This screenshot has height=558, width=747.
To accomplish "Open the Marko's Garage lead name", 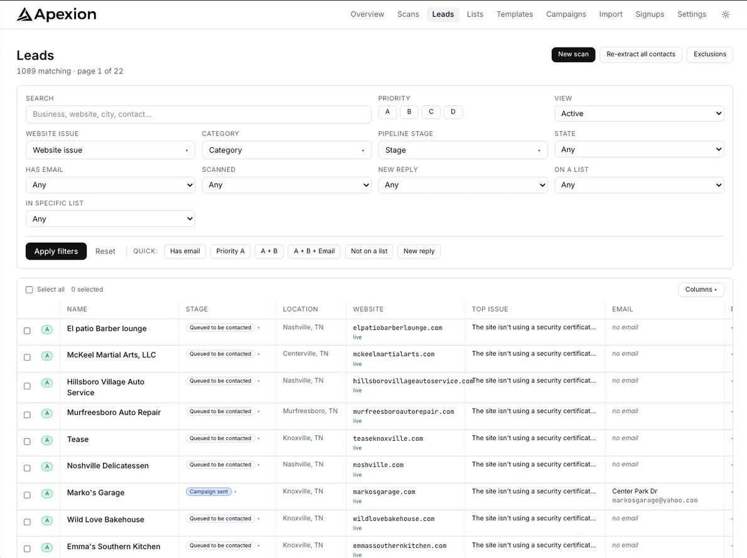I will [x=96, y=493].
